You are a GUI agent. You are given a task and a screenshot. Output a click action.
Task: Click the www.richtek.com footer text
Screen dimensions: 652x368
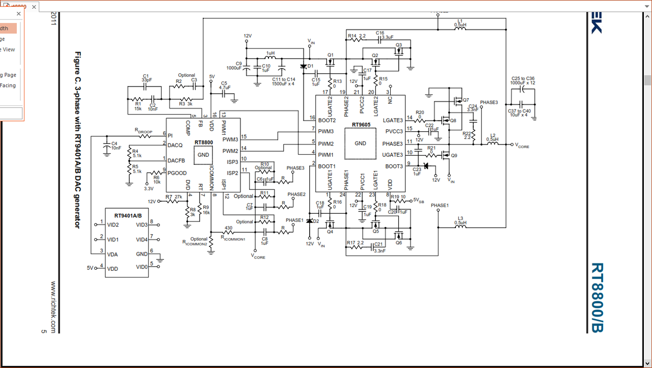[x=53, y=306]
